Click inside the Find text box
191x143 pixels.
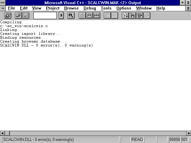tap(45, 15)
